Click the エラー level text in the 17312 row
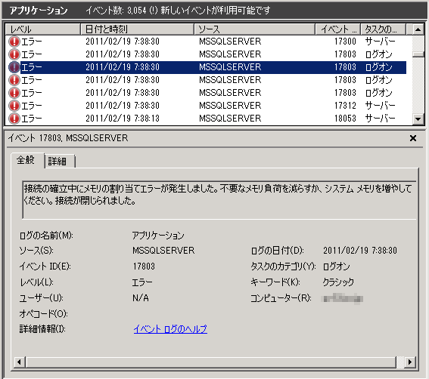The image size is (429, 379). 32,106
